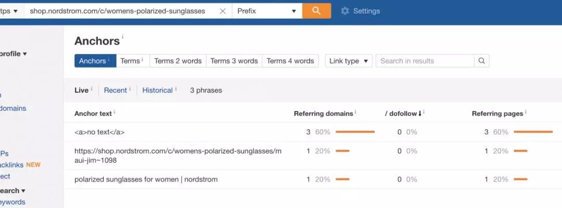Click the Search in results field
This screenshot has height=208, width=562.
coord(425,61)
